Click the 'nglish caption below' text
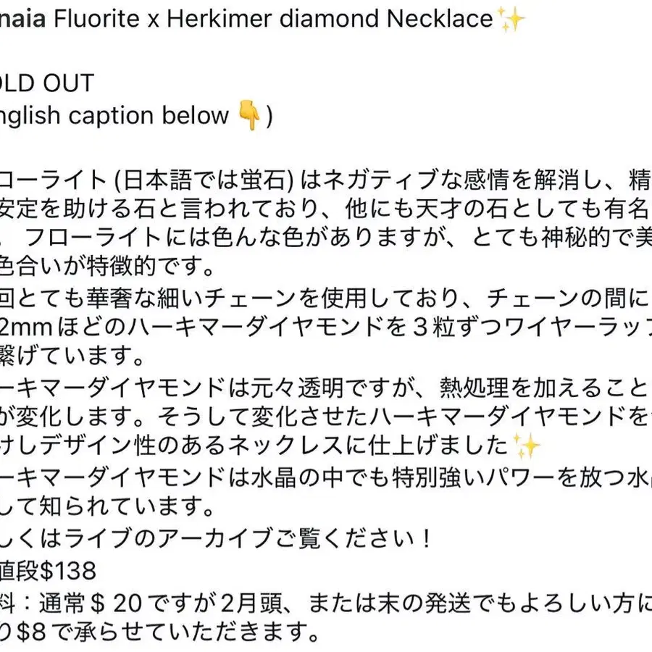This screenshot has height=652, width=652. (x=114, y=116)
